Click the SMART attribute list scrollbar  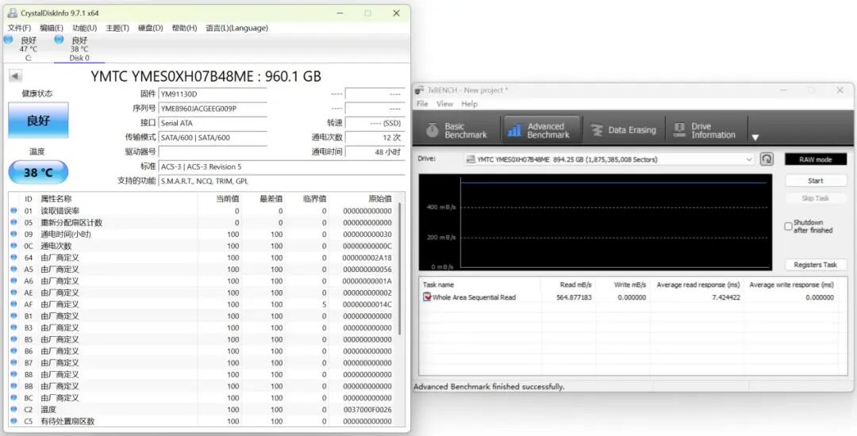pyautogui.click(x=401, y=267)
